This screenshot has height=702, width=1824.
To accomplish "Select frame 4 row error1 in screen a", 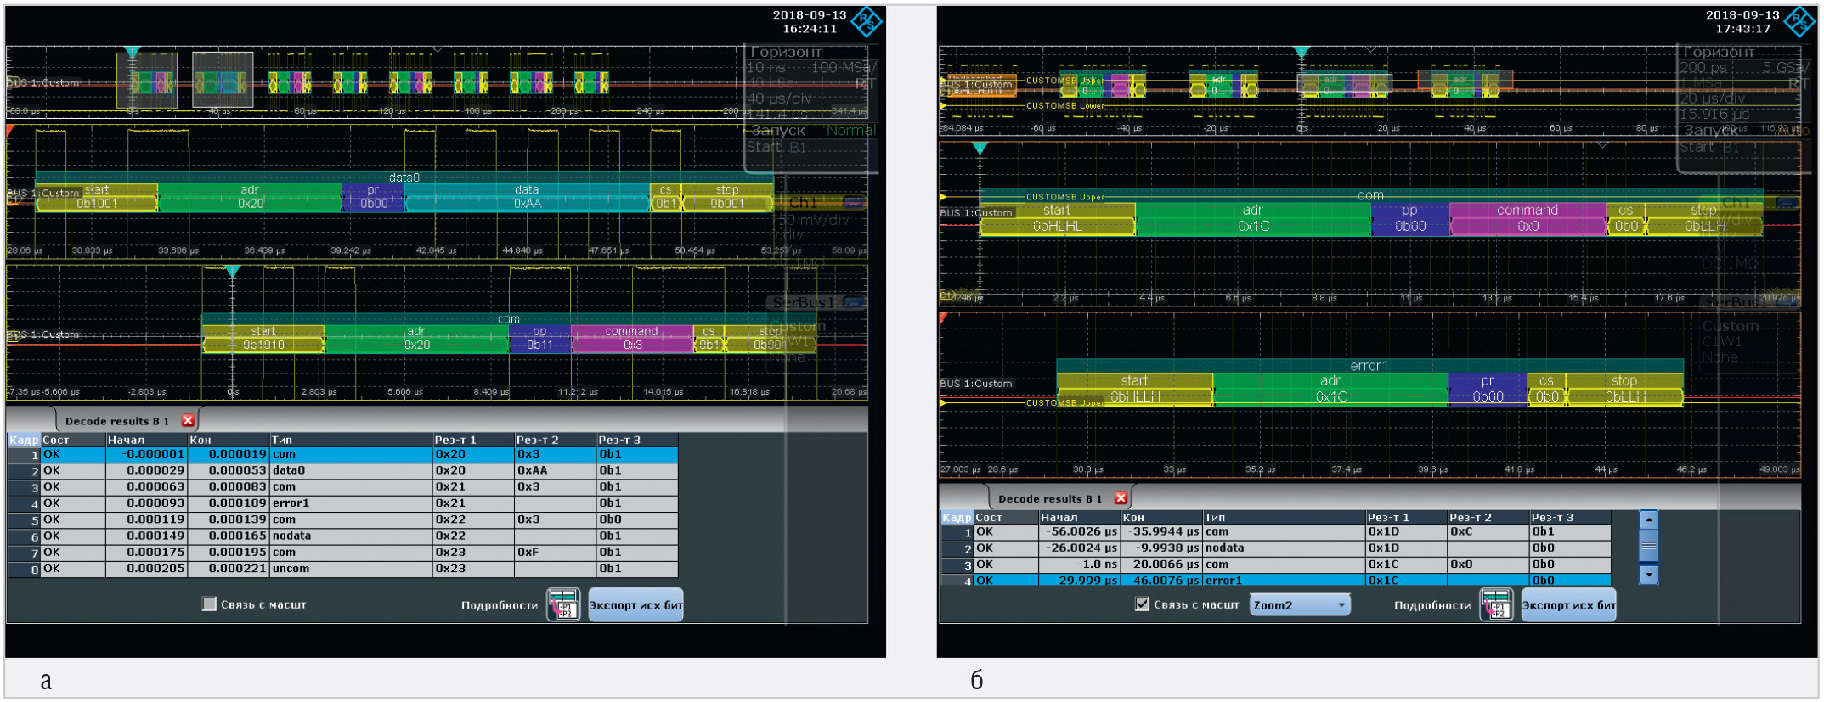I will tap(342, 503).
